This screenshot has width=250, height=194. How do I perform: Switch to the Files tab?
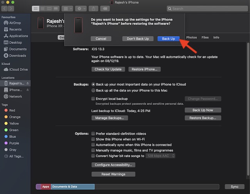(x=205, y=37)
